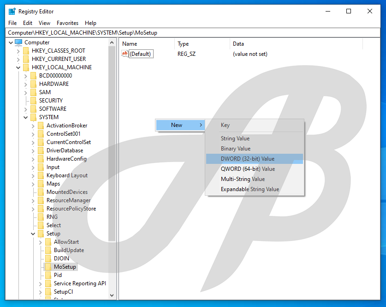The image size is (386, 307).
Task: Click the Input folder icon
Action: [x=41, y=167]
